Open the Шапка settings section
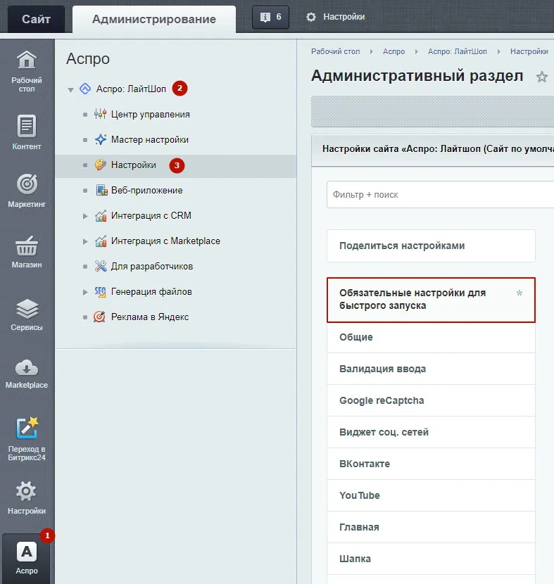554x584 pixels. [431, 559]
